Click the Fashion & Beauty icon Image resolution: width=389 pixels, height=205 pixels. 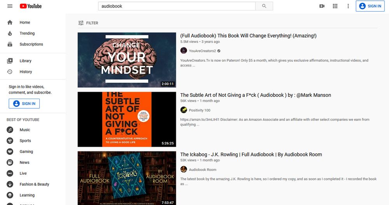(10, 184)
